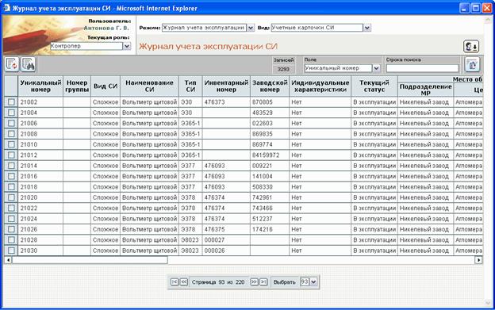Open the Выбрать page number dropdown
This screenshot has height=310, width=495.
coord(313,282)
